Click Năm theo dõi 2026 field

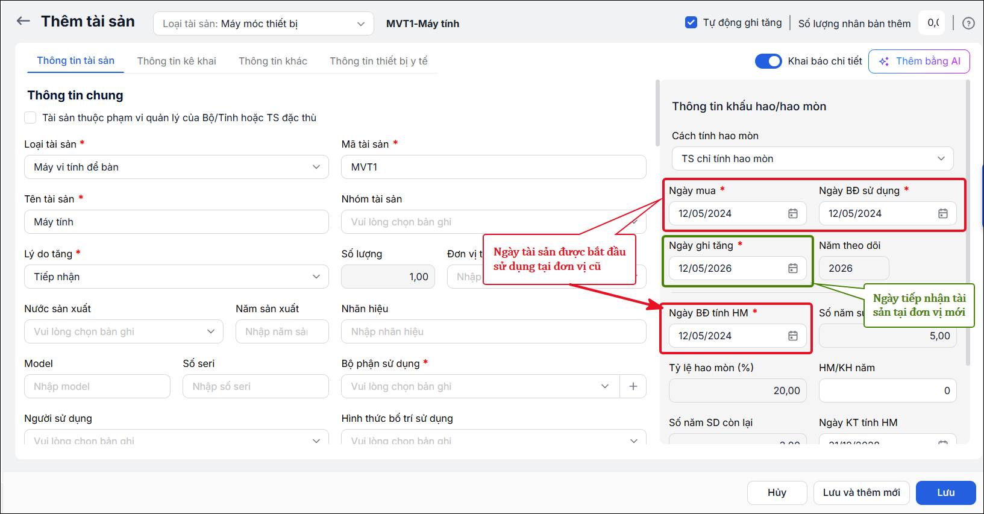coord(854,268)
